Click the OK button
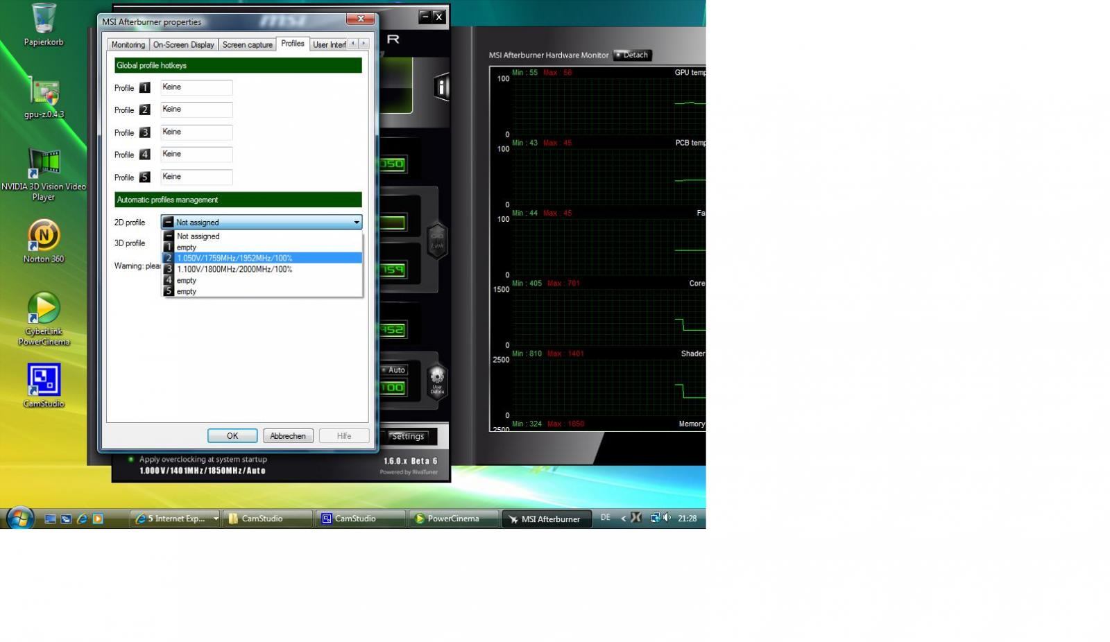This screenshot has height=642, width=1110. pos(232,436)
